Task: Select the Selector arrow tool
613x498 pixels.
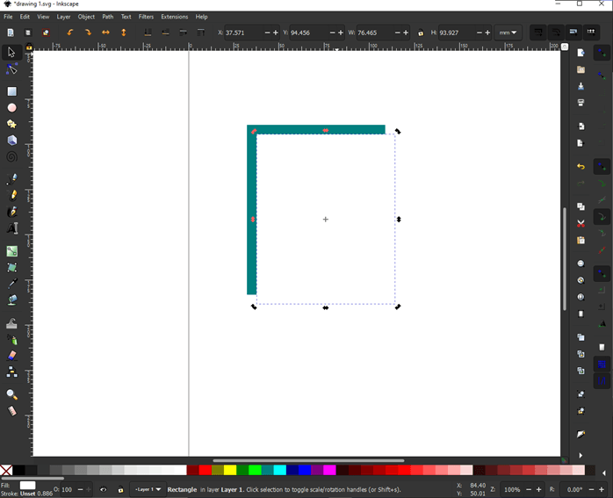Action: 11,52
